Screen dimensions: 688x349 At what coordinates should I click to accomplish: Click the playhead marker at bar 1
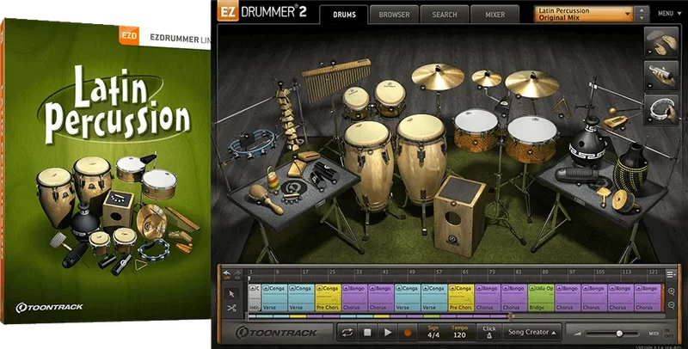pos(249,278)
